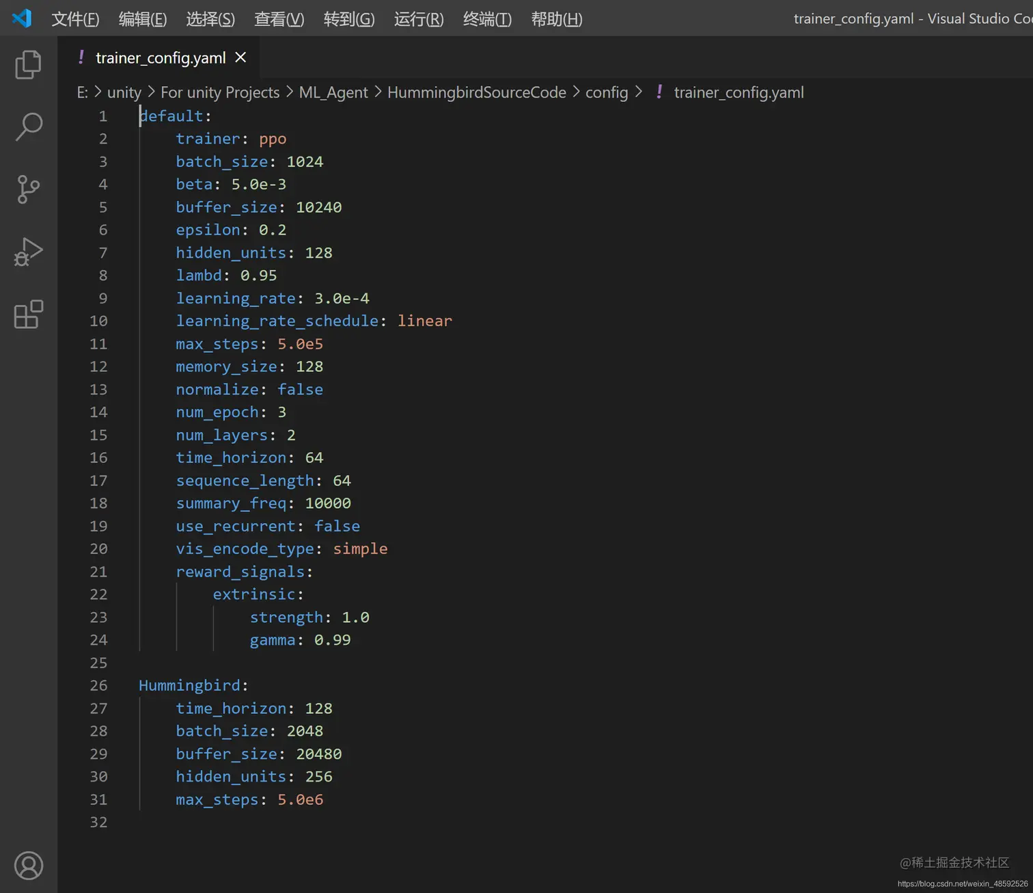1033x893 pixels.
Task: Open the Explorer view in activity bar
Action: [x=28, y=64]
